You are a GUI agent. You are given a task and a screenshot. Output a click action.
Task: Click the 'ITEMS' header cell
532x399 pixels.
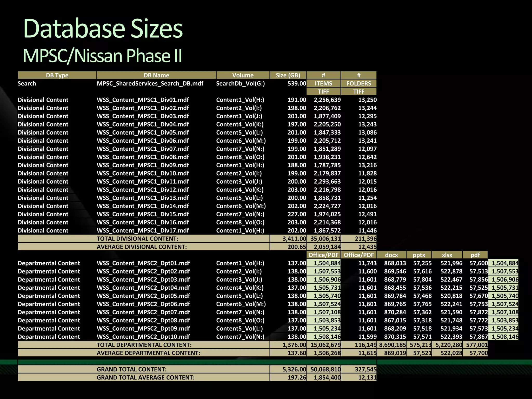pos(323,83)
